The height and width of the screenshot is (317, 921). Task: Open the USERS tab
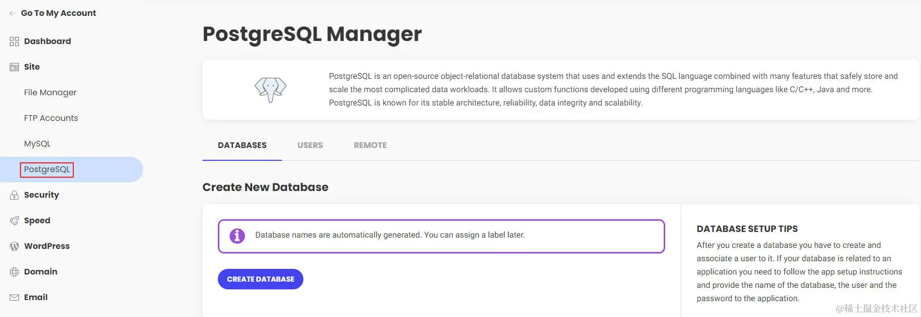(310, 145)
